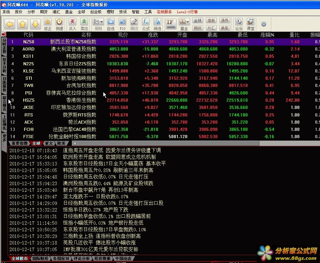Image resolution: width=320 pixels, height=263 pixels.
Task: Open the 公式 formula icon
Action: click(146, 24)
